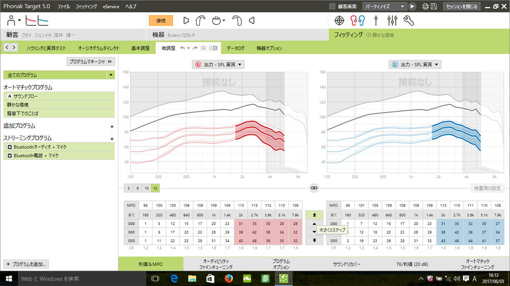
Task: Decrease gain by large step double-arrow down
Action: coord(314,240)
